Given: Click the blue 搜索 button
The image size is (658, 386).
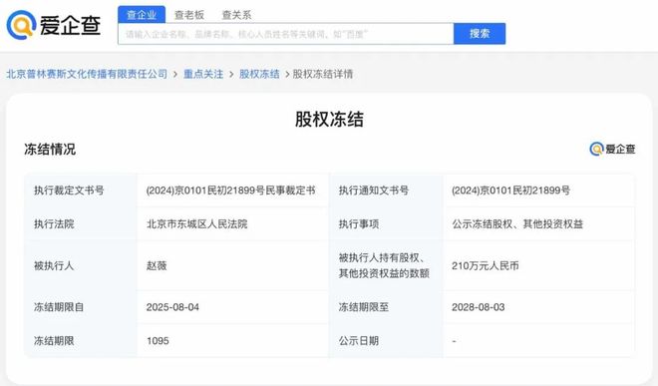Looking at the screenshot, I should click(x=480, y=34).
